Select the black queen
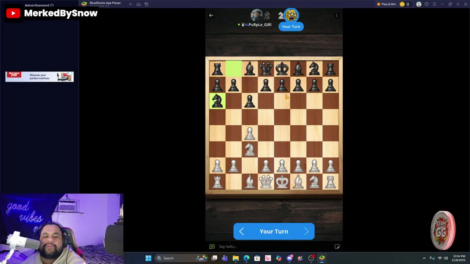This screenshot has width=470, height=264. [x=266, y=69]
